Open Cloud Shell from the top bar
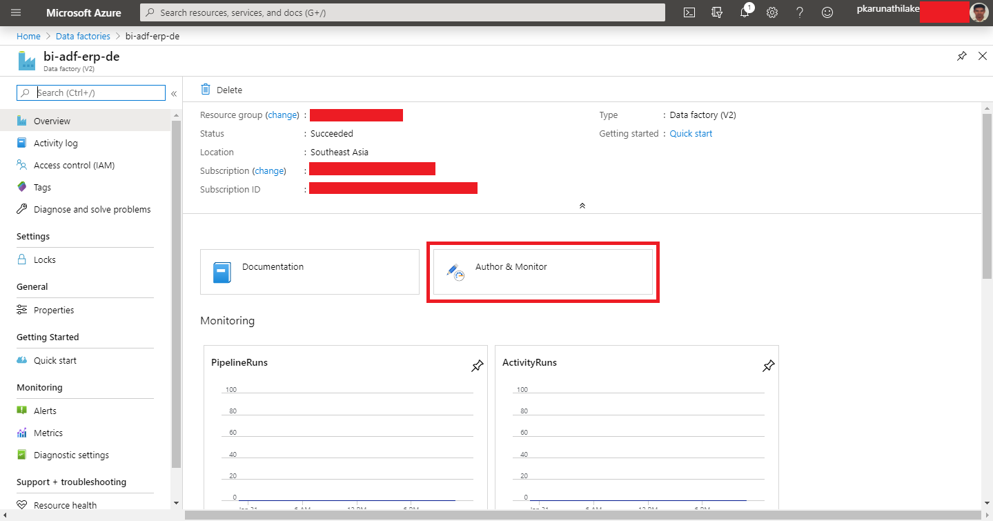 [x=688, y=12]
